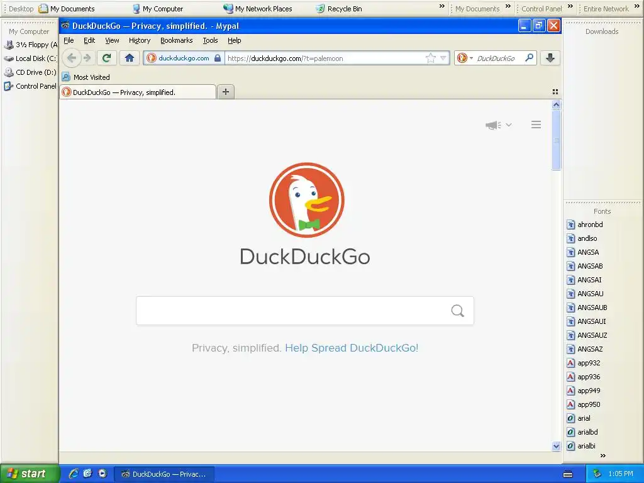The width and height of the screenshot is (644, 483).
Task: Click the megaphone announcements icon
Action: 493,125
